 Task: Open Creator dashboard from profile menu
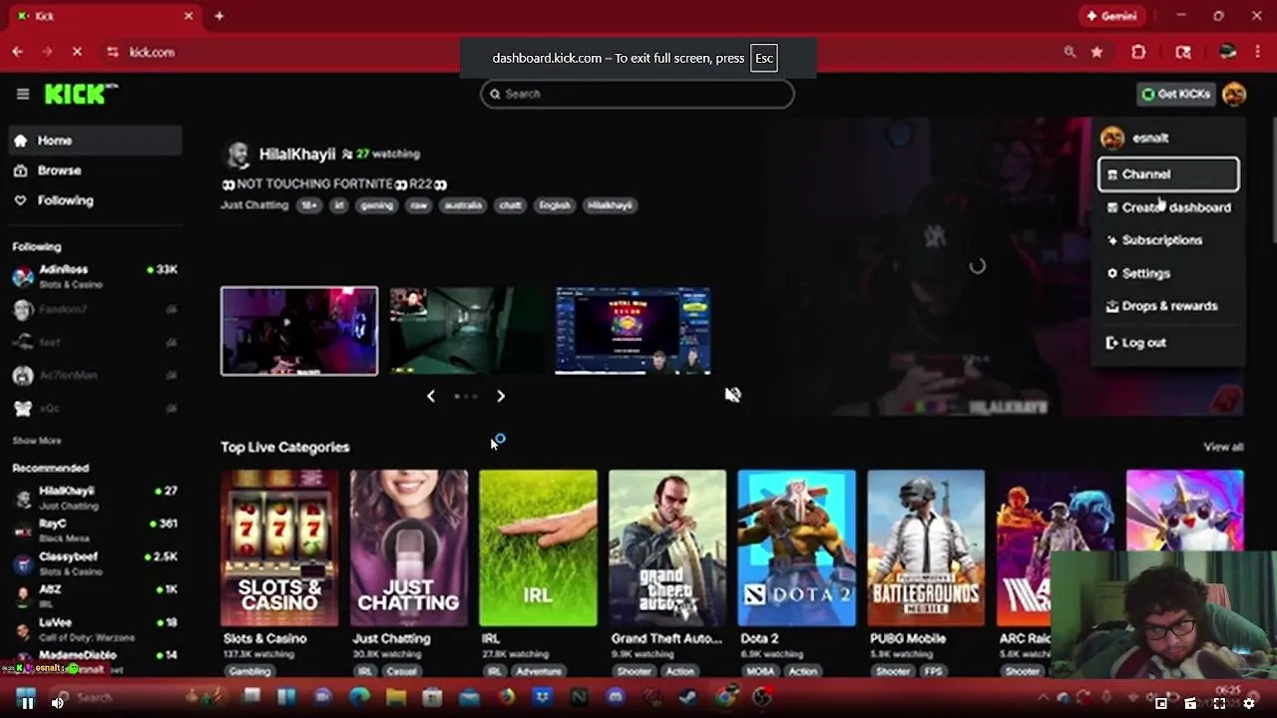[x=1168, y=207]
